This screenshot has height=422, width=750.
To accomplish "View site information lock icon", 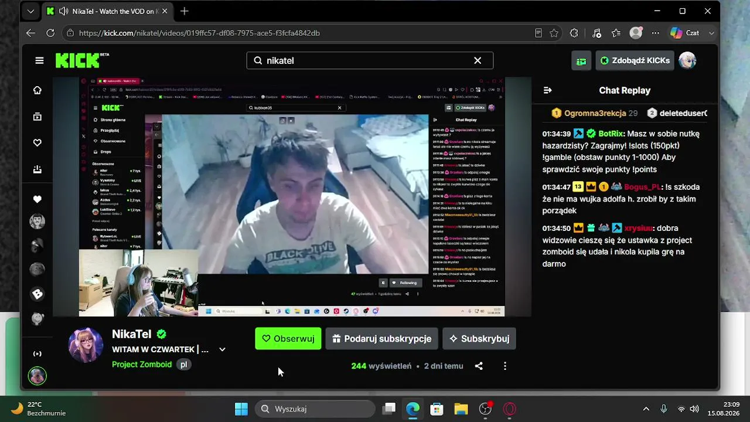I will [70, 33].
